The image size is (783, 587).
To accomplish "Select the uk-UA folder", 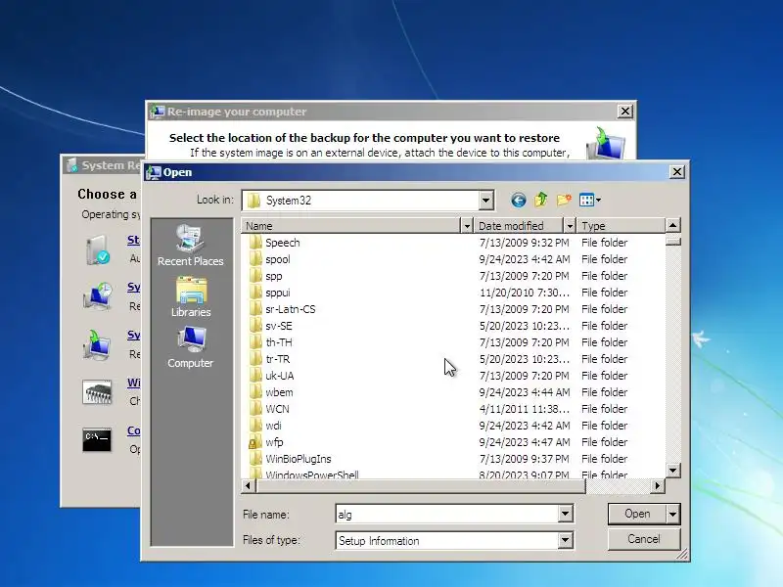I will (x=280, y=376).
